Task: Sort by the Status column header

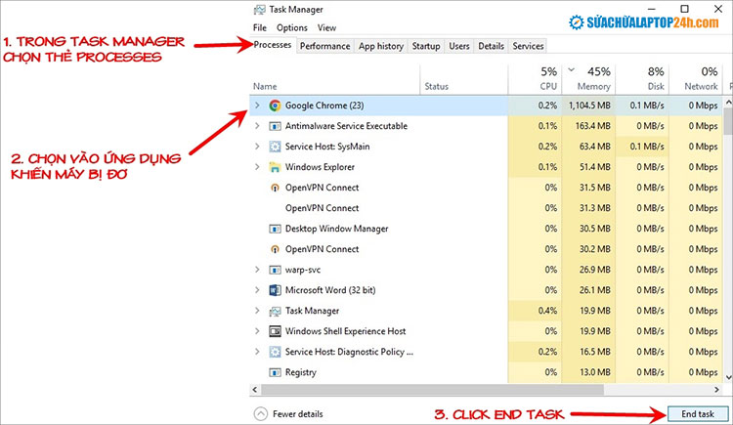Action: pos(436,87)
